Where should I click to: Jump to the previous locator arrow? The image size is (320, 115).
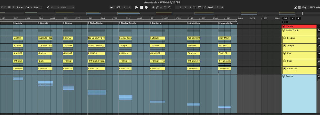point(284,22)
